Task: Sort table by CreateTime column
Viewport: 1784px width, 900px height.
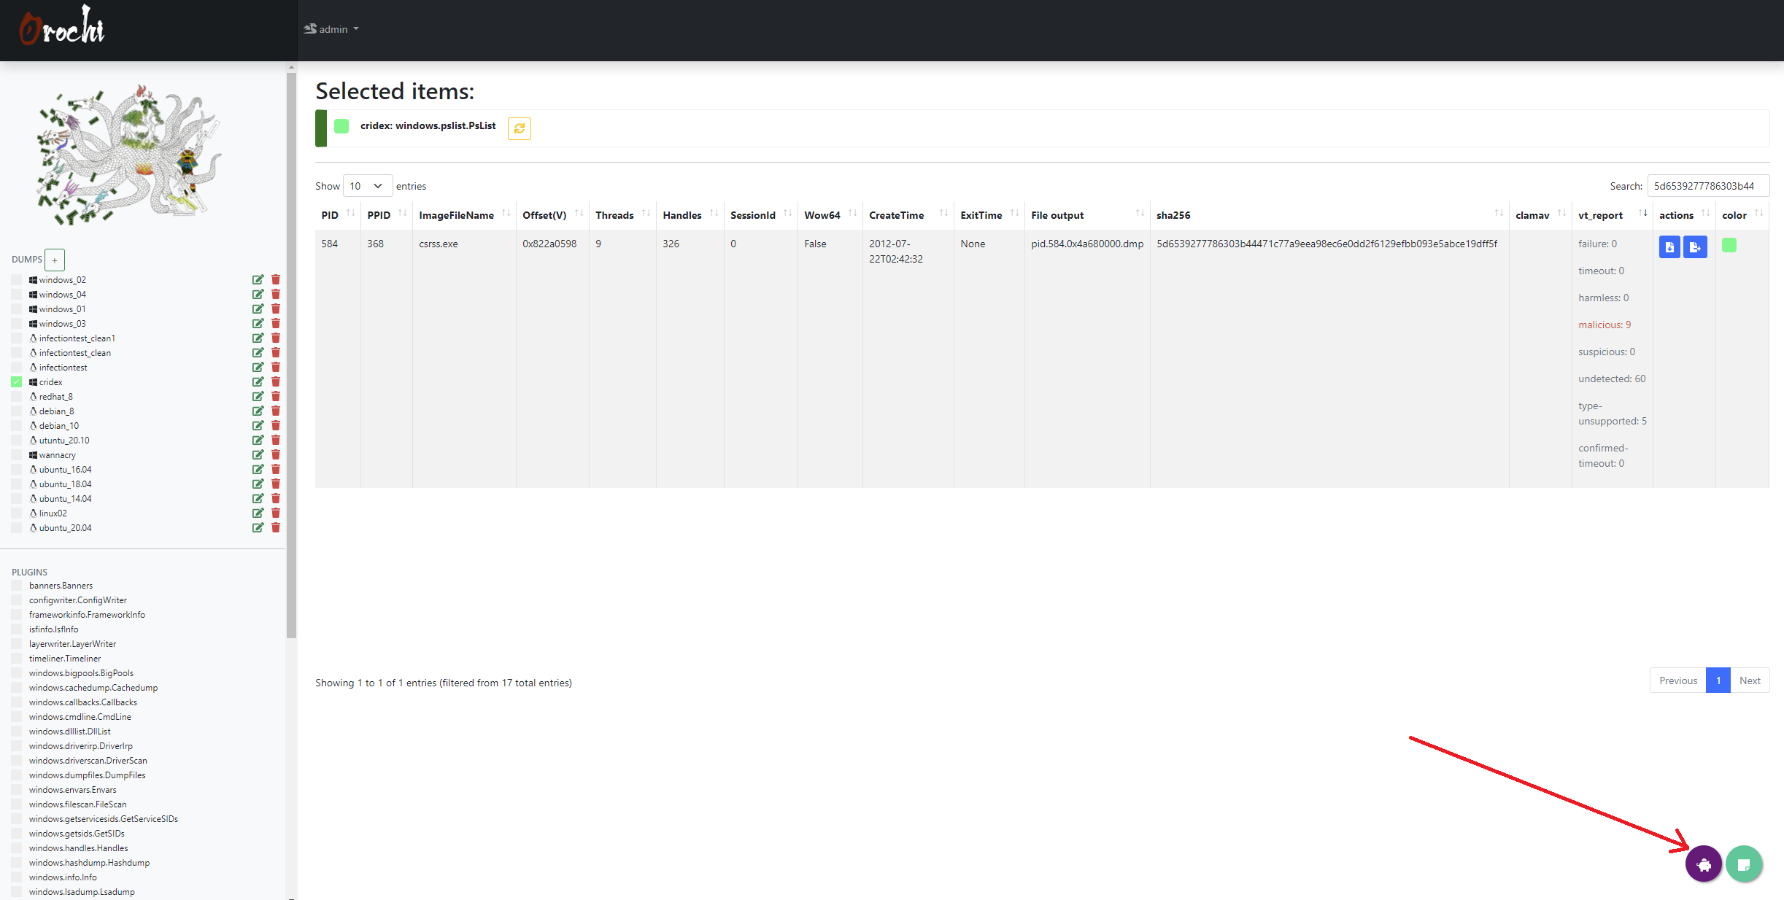Action: tap(908, 215)
